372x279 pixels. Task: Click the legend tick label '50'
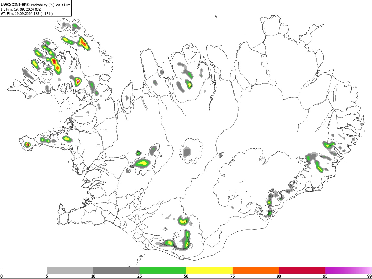186,276
